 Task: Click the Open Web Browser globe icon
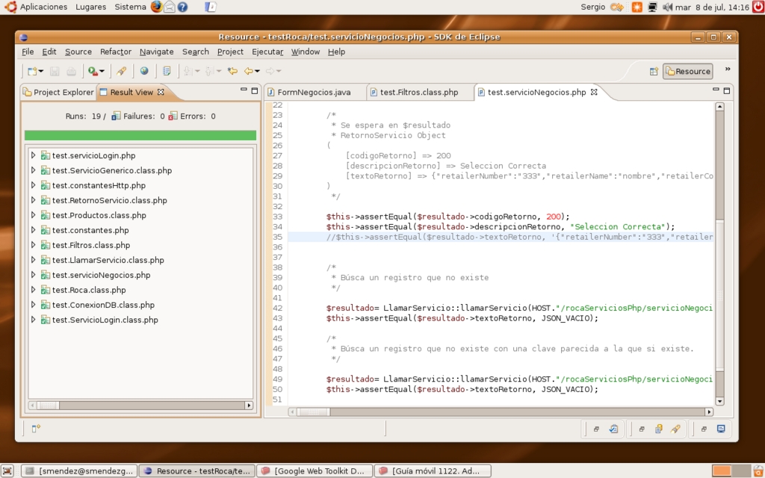[144, 71]
